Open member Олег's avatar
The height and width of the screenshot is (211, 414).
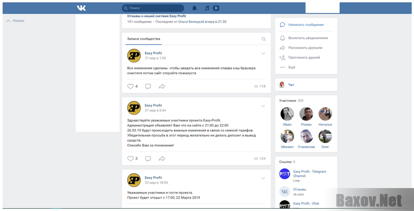pyautogui.click(x=325, y=136)
